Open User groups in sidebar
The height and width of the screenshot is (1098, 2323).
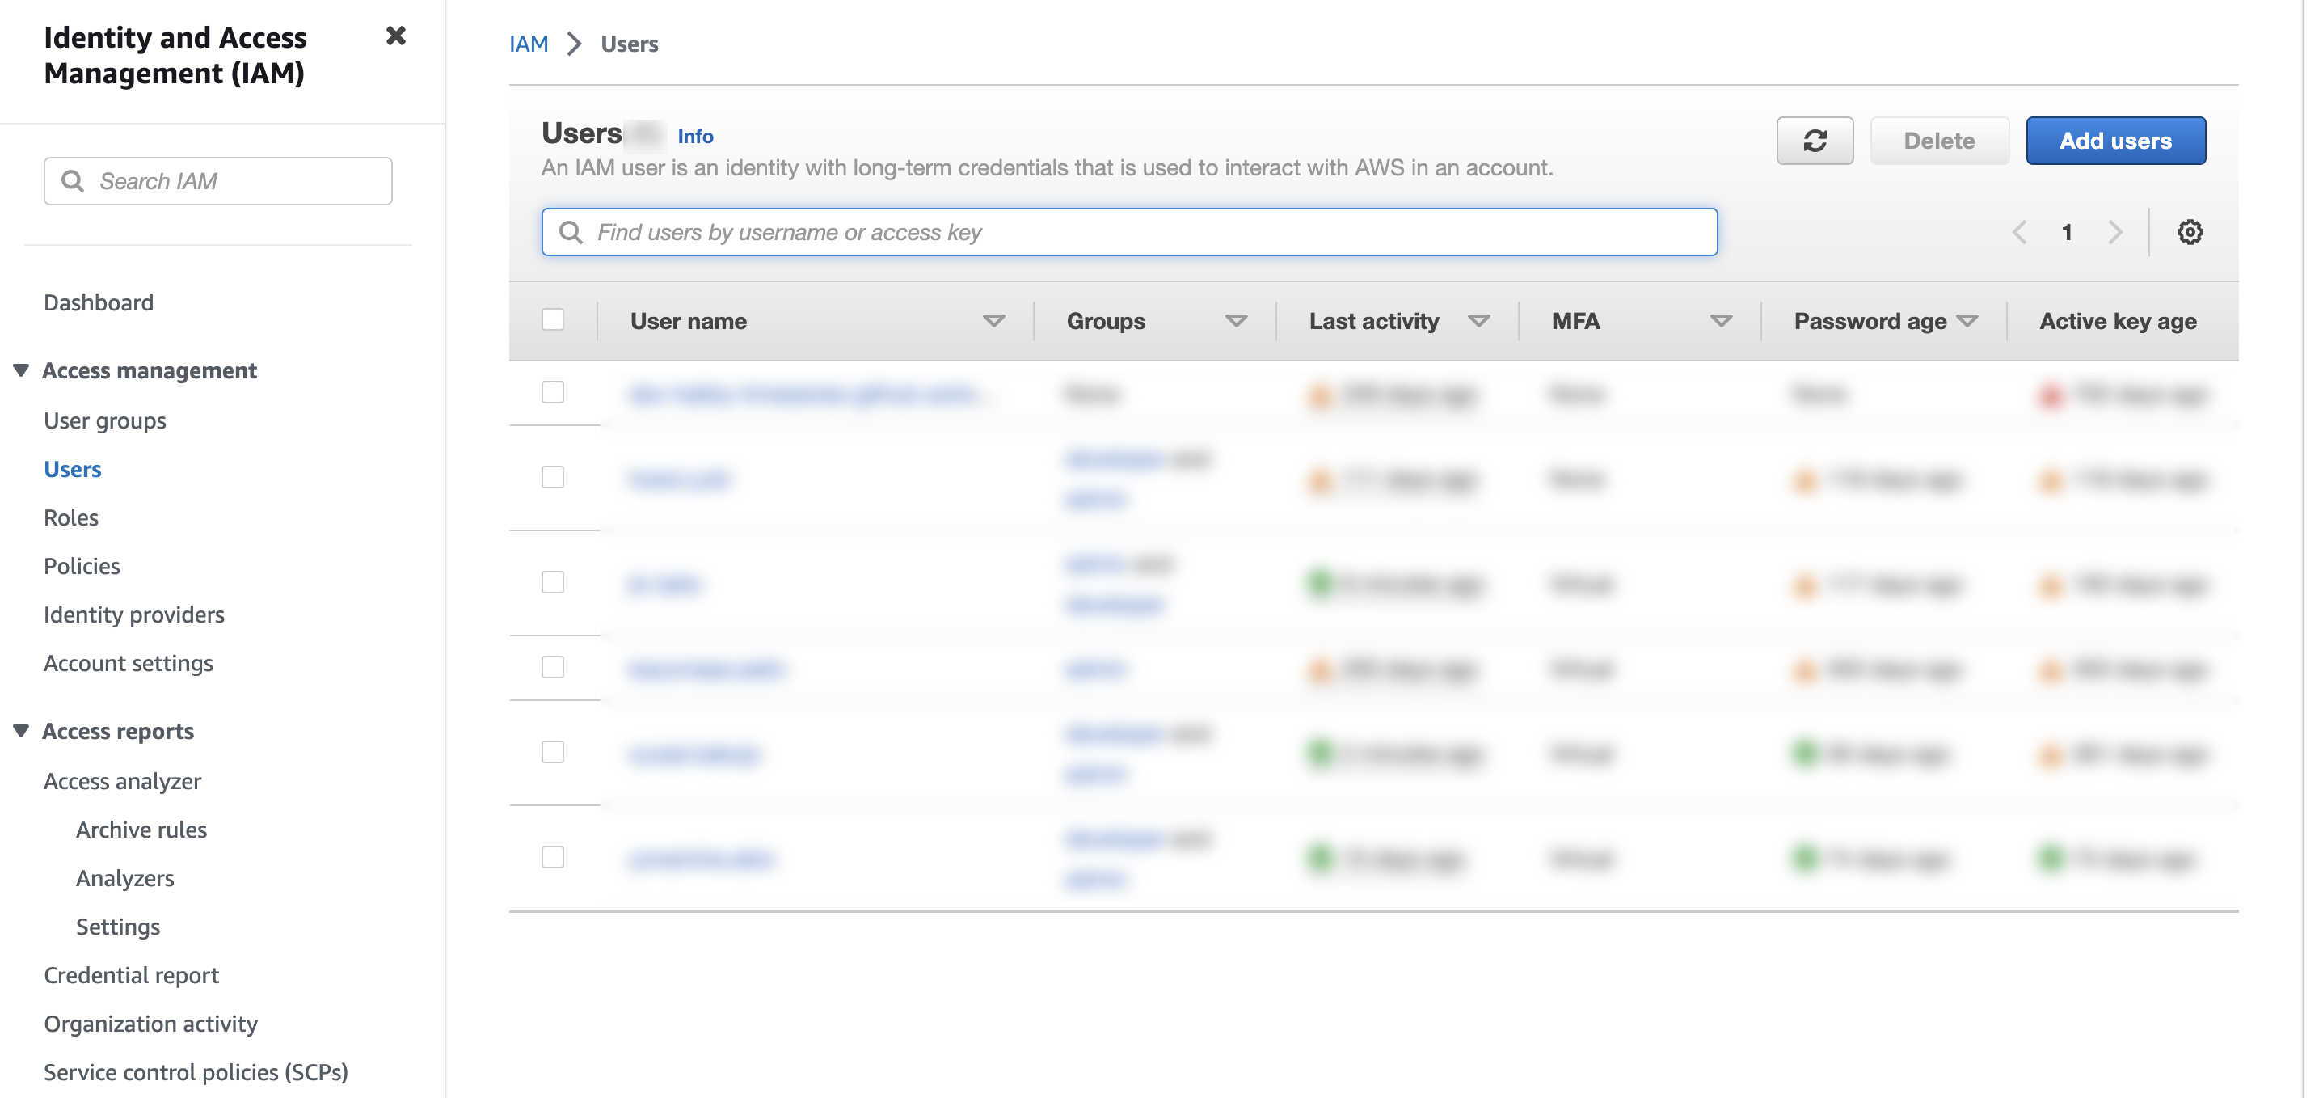(104, 421)
